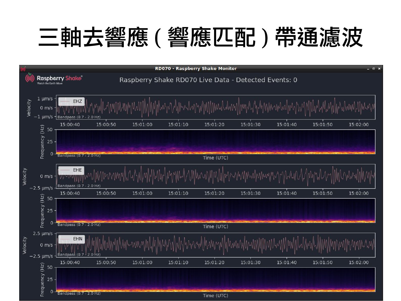This screenshot has width=401, height=301.
Task: Click the EHN spectrogram panel
Action: (216, 279)
